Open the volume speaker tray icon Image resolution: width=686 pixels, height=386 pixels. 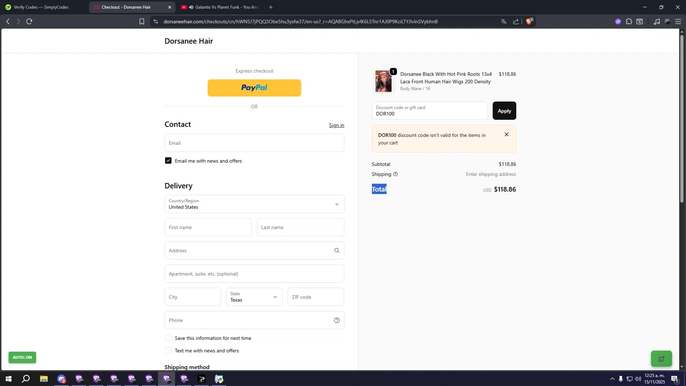pyautogui.click(x=638, y=379)
